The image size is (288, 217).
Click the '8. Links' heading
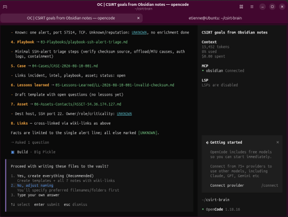coord(19,123)
